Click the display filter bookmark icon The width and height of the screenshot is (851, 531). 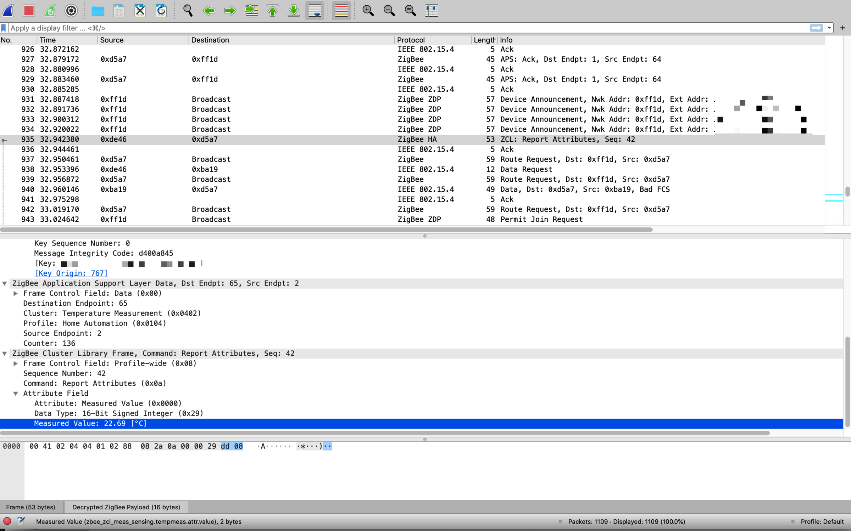pos(4,28)
